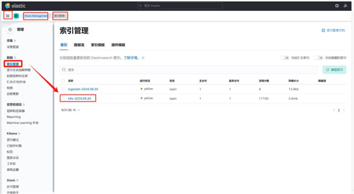Click the management gear icon beside 管理

click(10, 30)
